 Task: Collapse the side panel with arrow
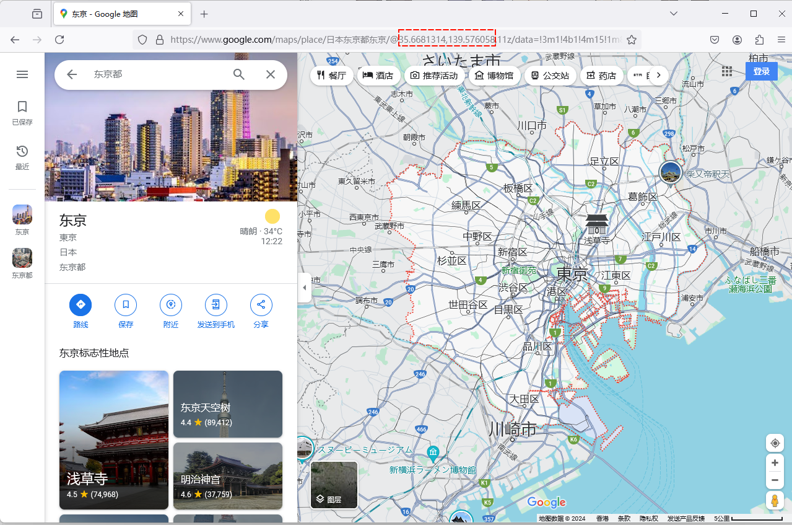pos(304,288)
